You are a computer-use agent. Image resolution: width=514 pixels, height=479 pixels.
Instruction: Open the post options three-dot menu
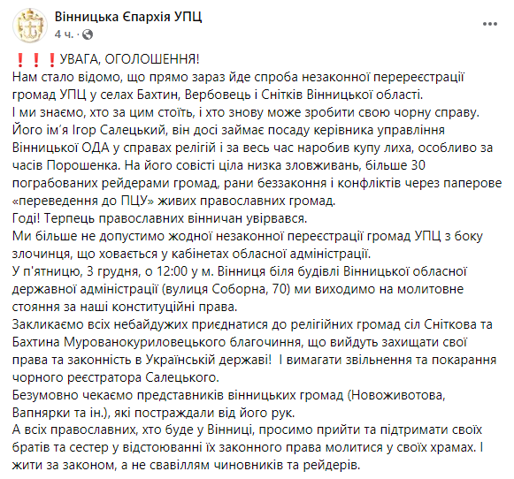(x=490, y=24)
